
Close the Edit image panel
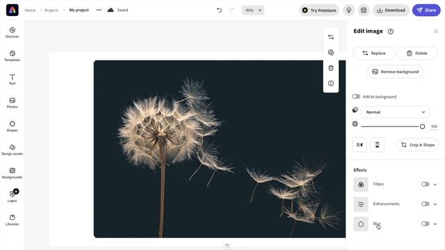(x=436, y=31)
